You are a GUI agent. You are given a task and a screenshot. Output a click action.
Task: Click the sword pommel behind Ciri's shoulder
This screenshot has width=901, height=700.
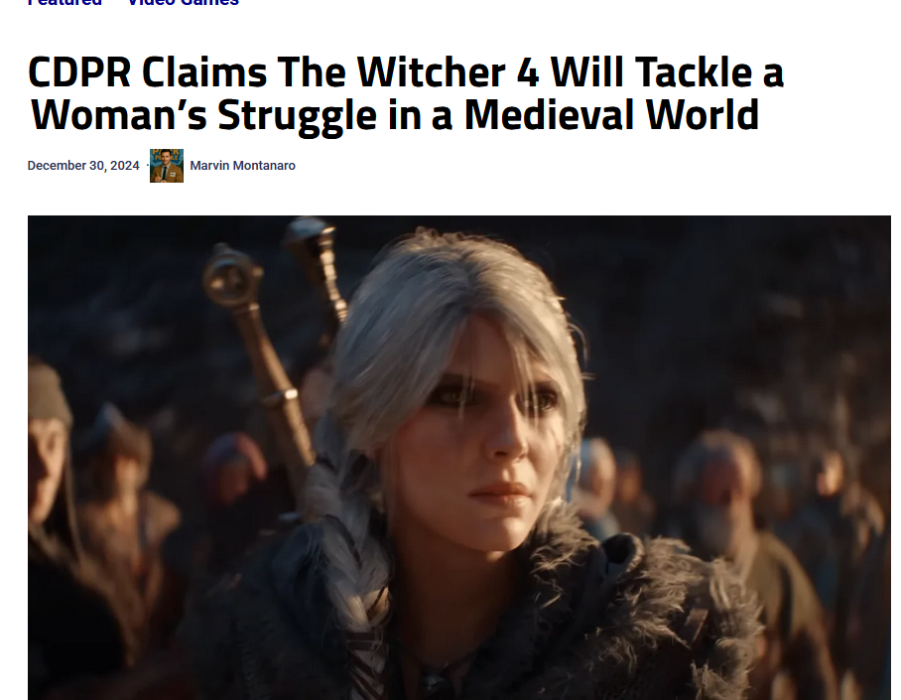(x=233, y=278)
